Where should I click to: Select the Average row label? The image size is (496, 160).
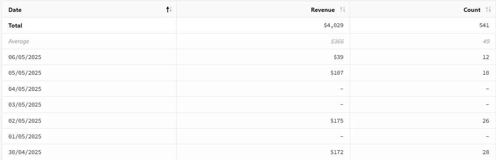[19, 41]
